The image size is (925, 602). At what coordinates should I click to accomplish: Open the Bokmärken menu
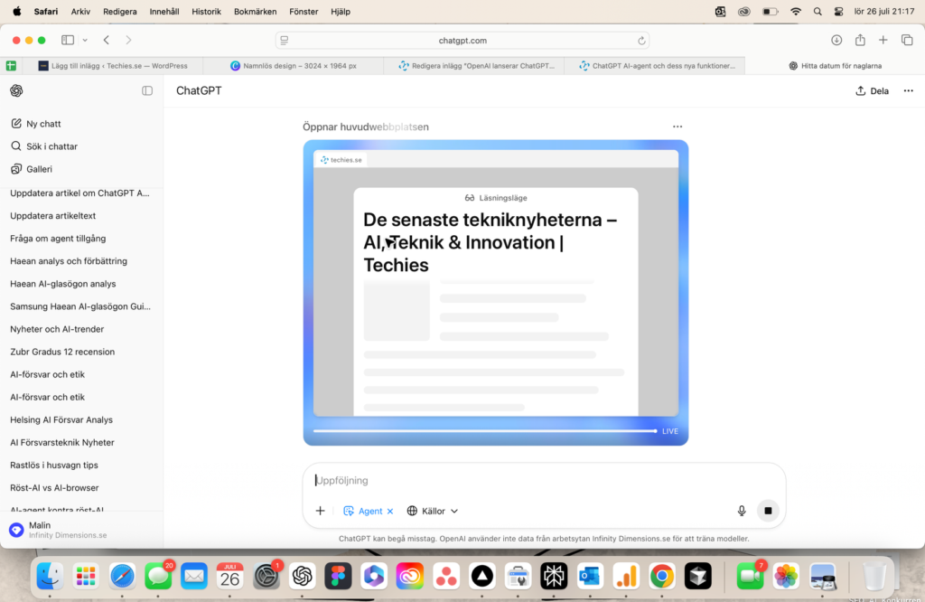pyautogui.click(x=256, y=11)
